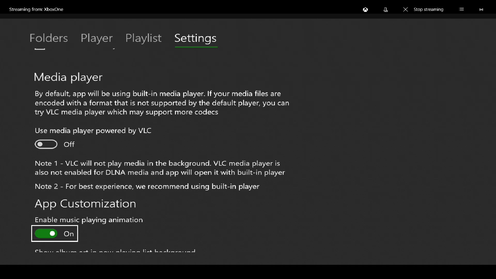Go to the Playlist tab
The image size is (496, 279).
(143, 38)
